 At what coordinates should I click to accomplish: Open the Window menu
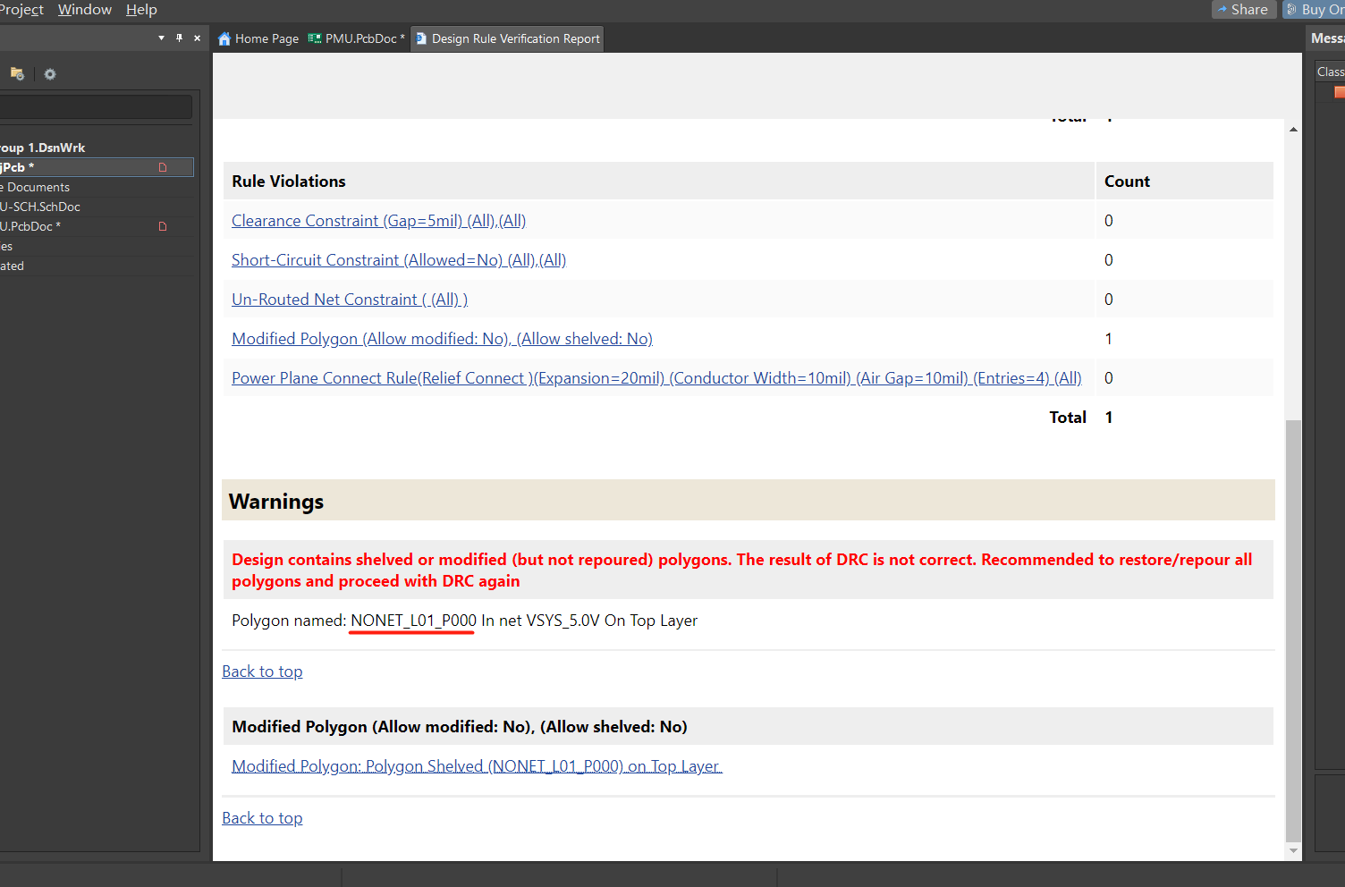(85, 9)
